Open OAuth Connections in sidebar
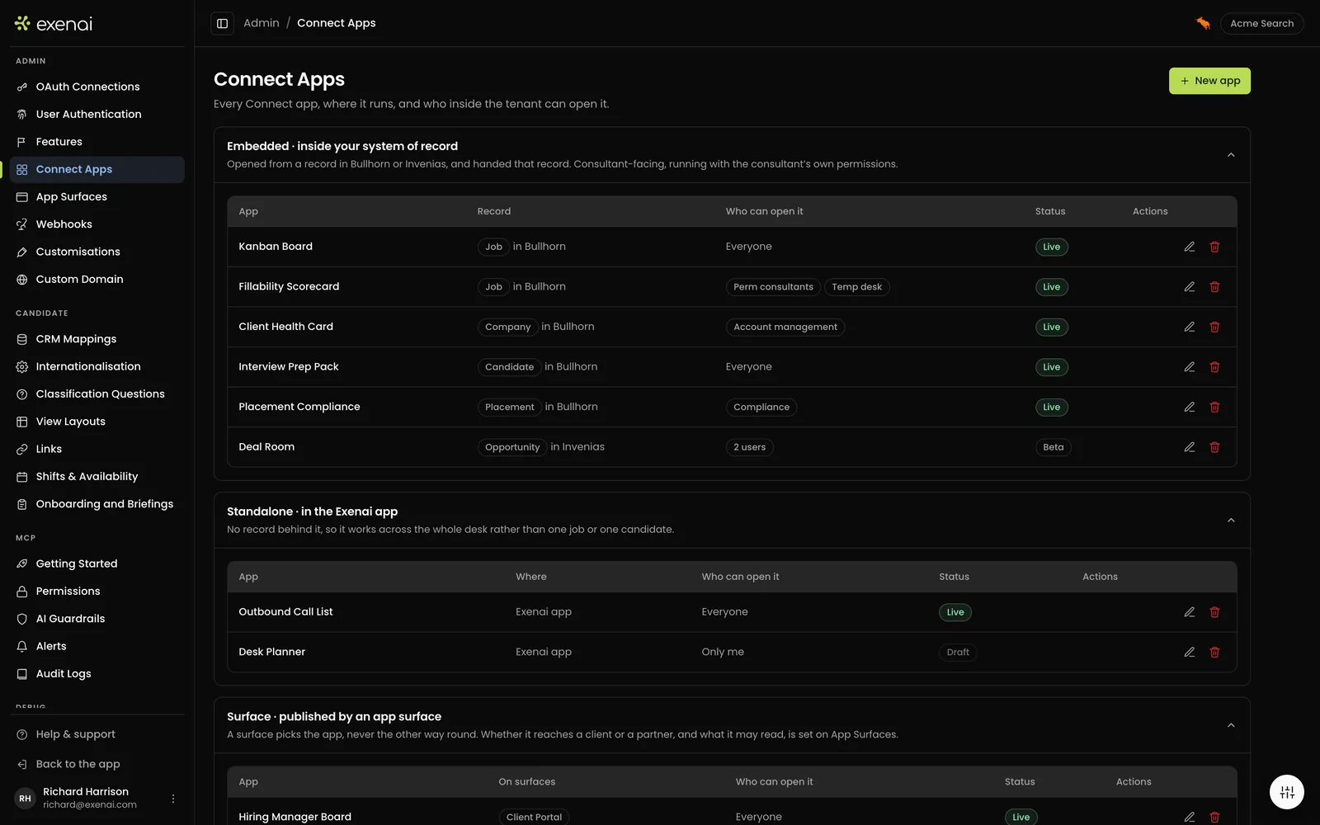The height and width of the screenshot is (825, 1320). [x=97, y=87]
